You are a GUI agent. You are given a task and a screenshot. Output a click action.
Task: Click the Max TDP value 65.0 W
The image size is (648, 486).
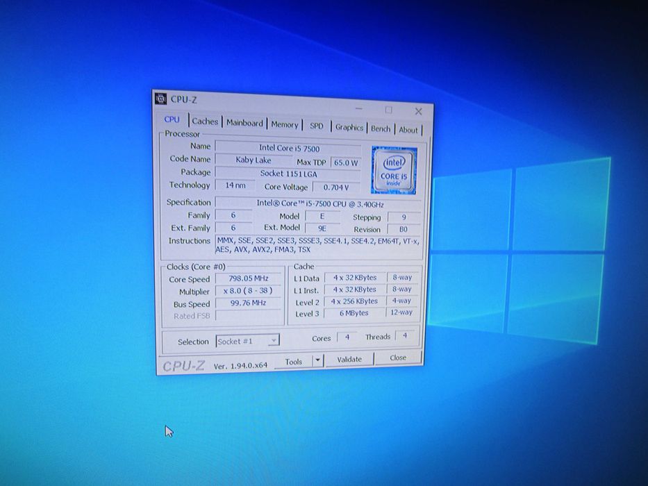pos(345,162)
